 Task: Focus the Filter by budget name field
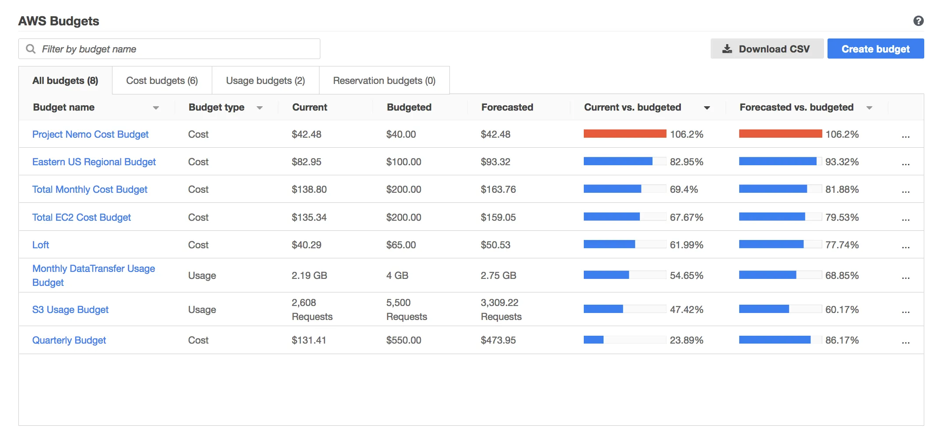(x=169, y=49)
